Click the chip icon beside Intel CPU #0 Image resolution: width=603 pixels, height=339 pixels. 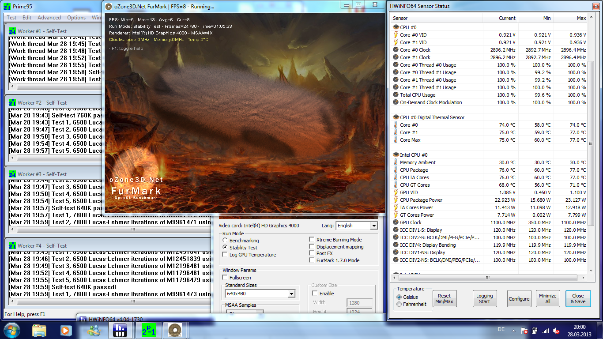396,155
